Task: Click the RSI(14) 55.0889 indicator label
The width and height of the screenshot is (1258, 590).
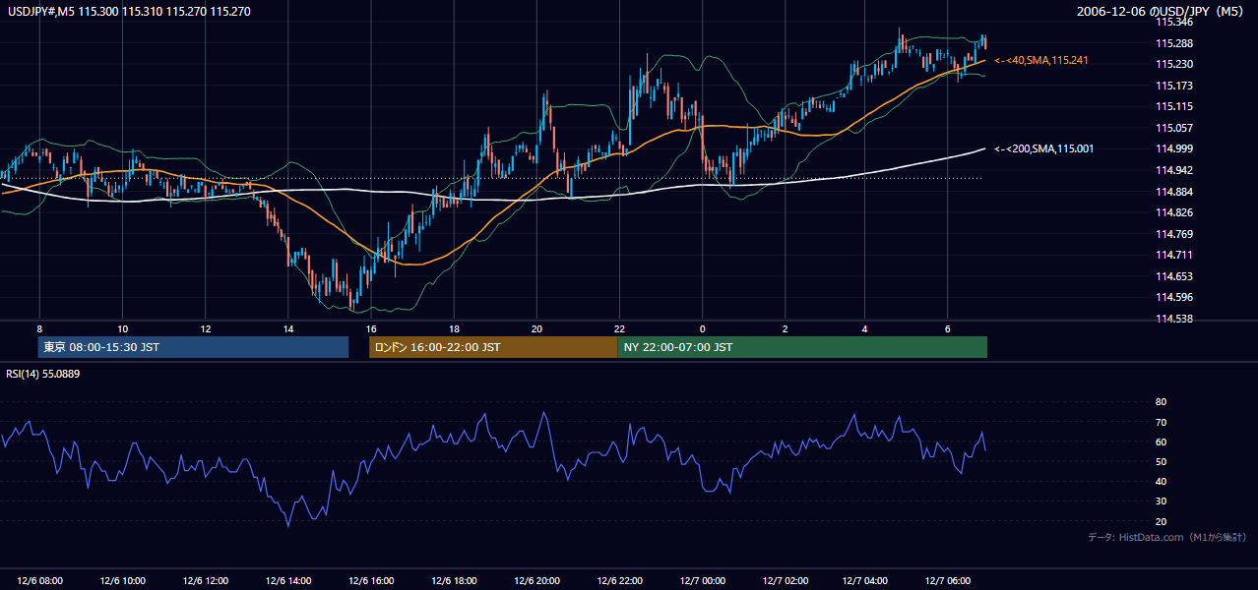Action: pos(43,374)
